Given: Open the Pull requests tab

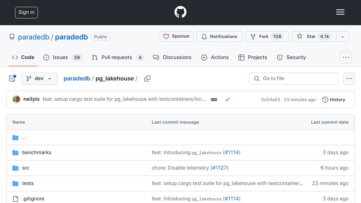Looking at the screenshot, I should click(118, 57).
